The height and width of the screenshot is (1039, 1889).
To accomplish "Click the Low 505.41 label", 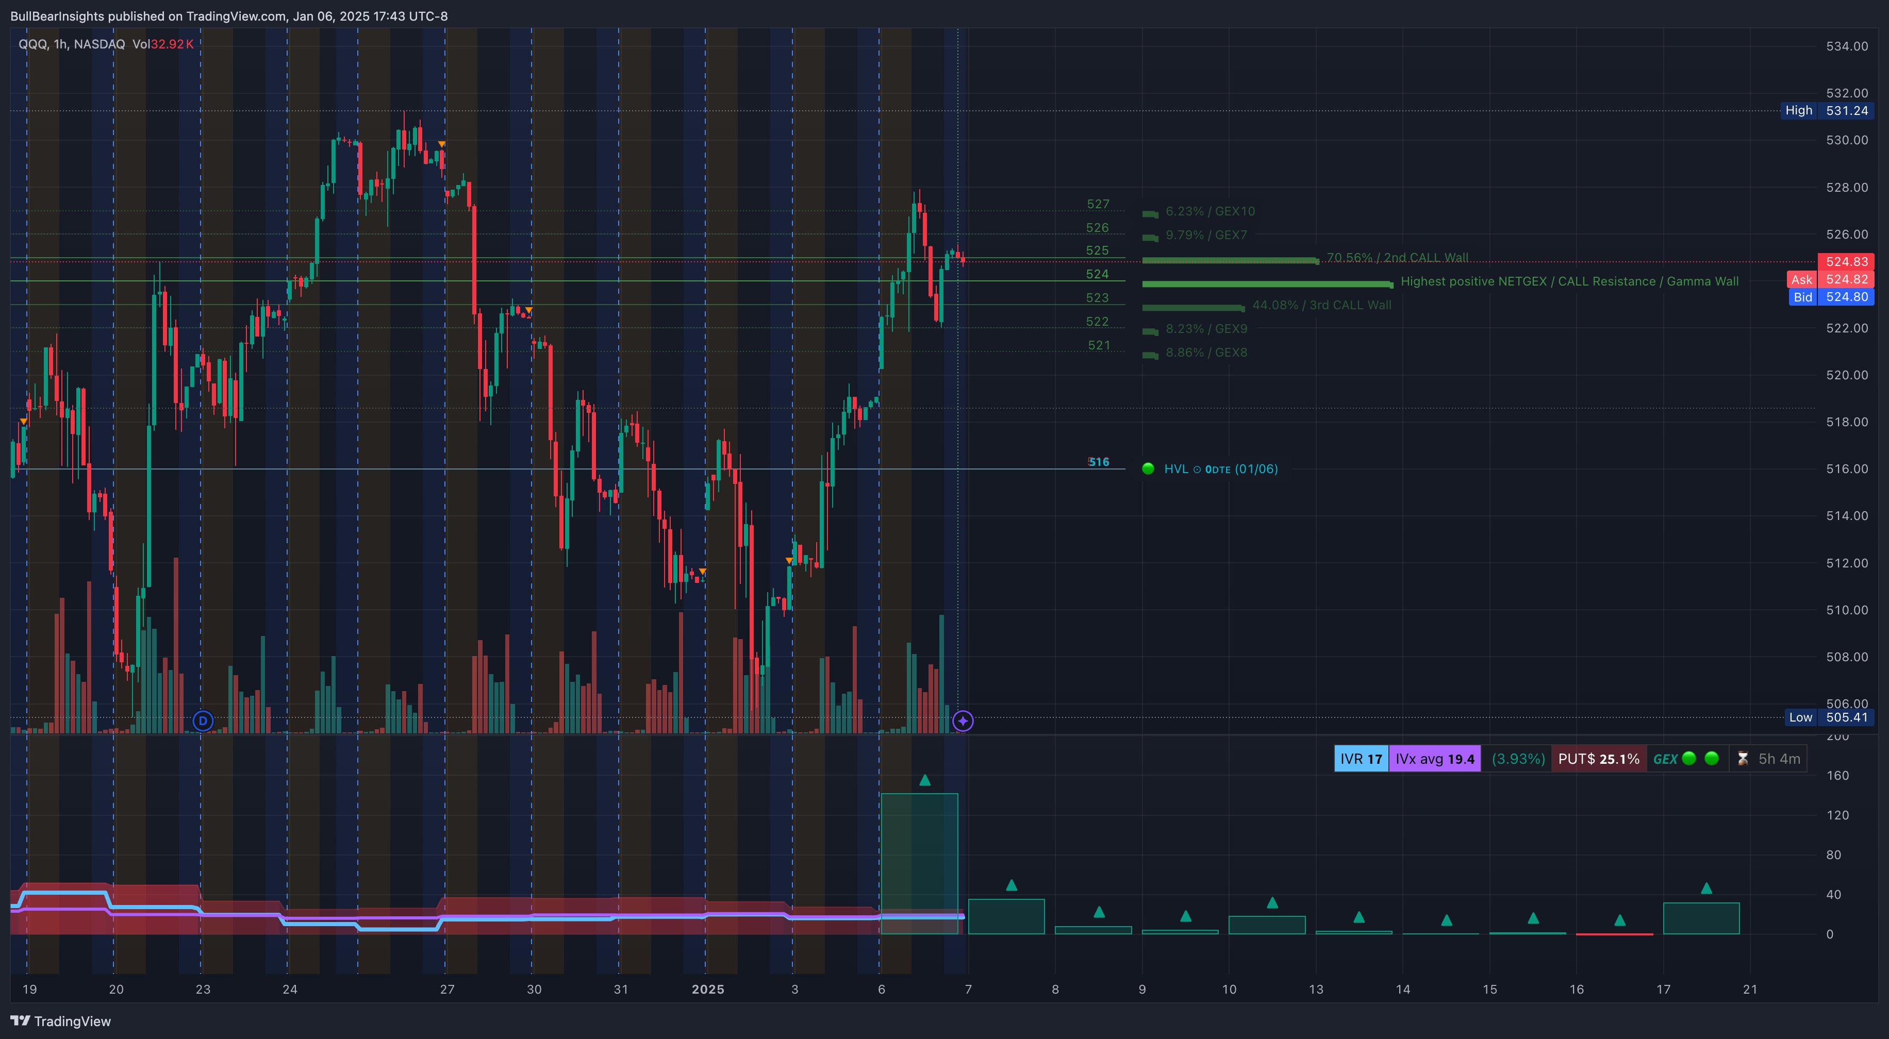I will 1829,717.
